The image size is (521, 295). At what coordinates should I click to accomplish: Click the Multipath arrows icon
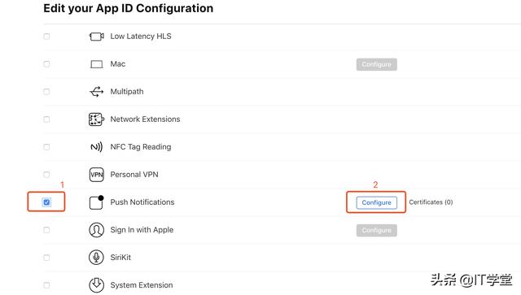click(x=96, y=92)
